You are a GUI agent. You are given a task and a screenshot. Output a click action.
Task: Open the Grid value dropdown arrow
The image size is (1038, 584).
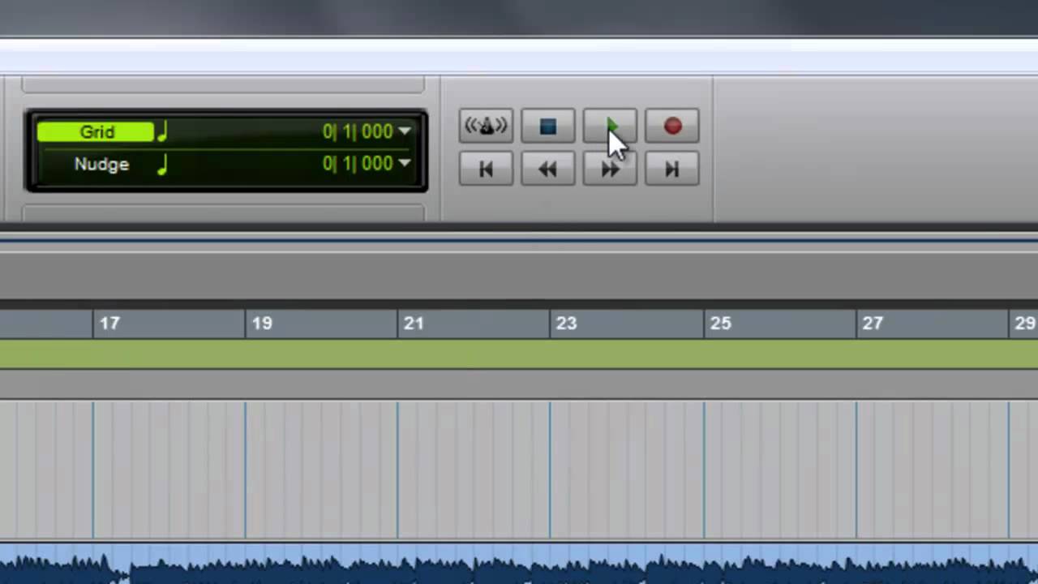click(x=405, y=131)
